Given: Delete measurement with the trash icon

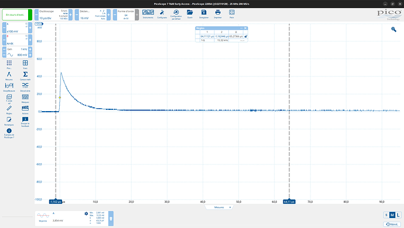Looking at the screenshot, I should click(x=111, y=219).
